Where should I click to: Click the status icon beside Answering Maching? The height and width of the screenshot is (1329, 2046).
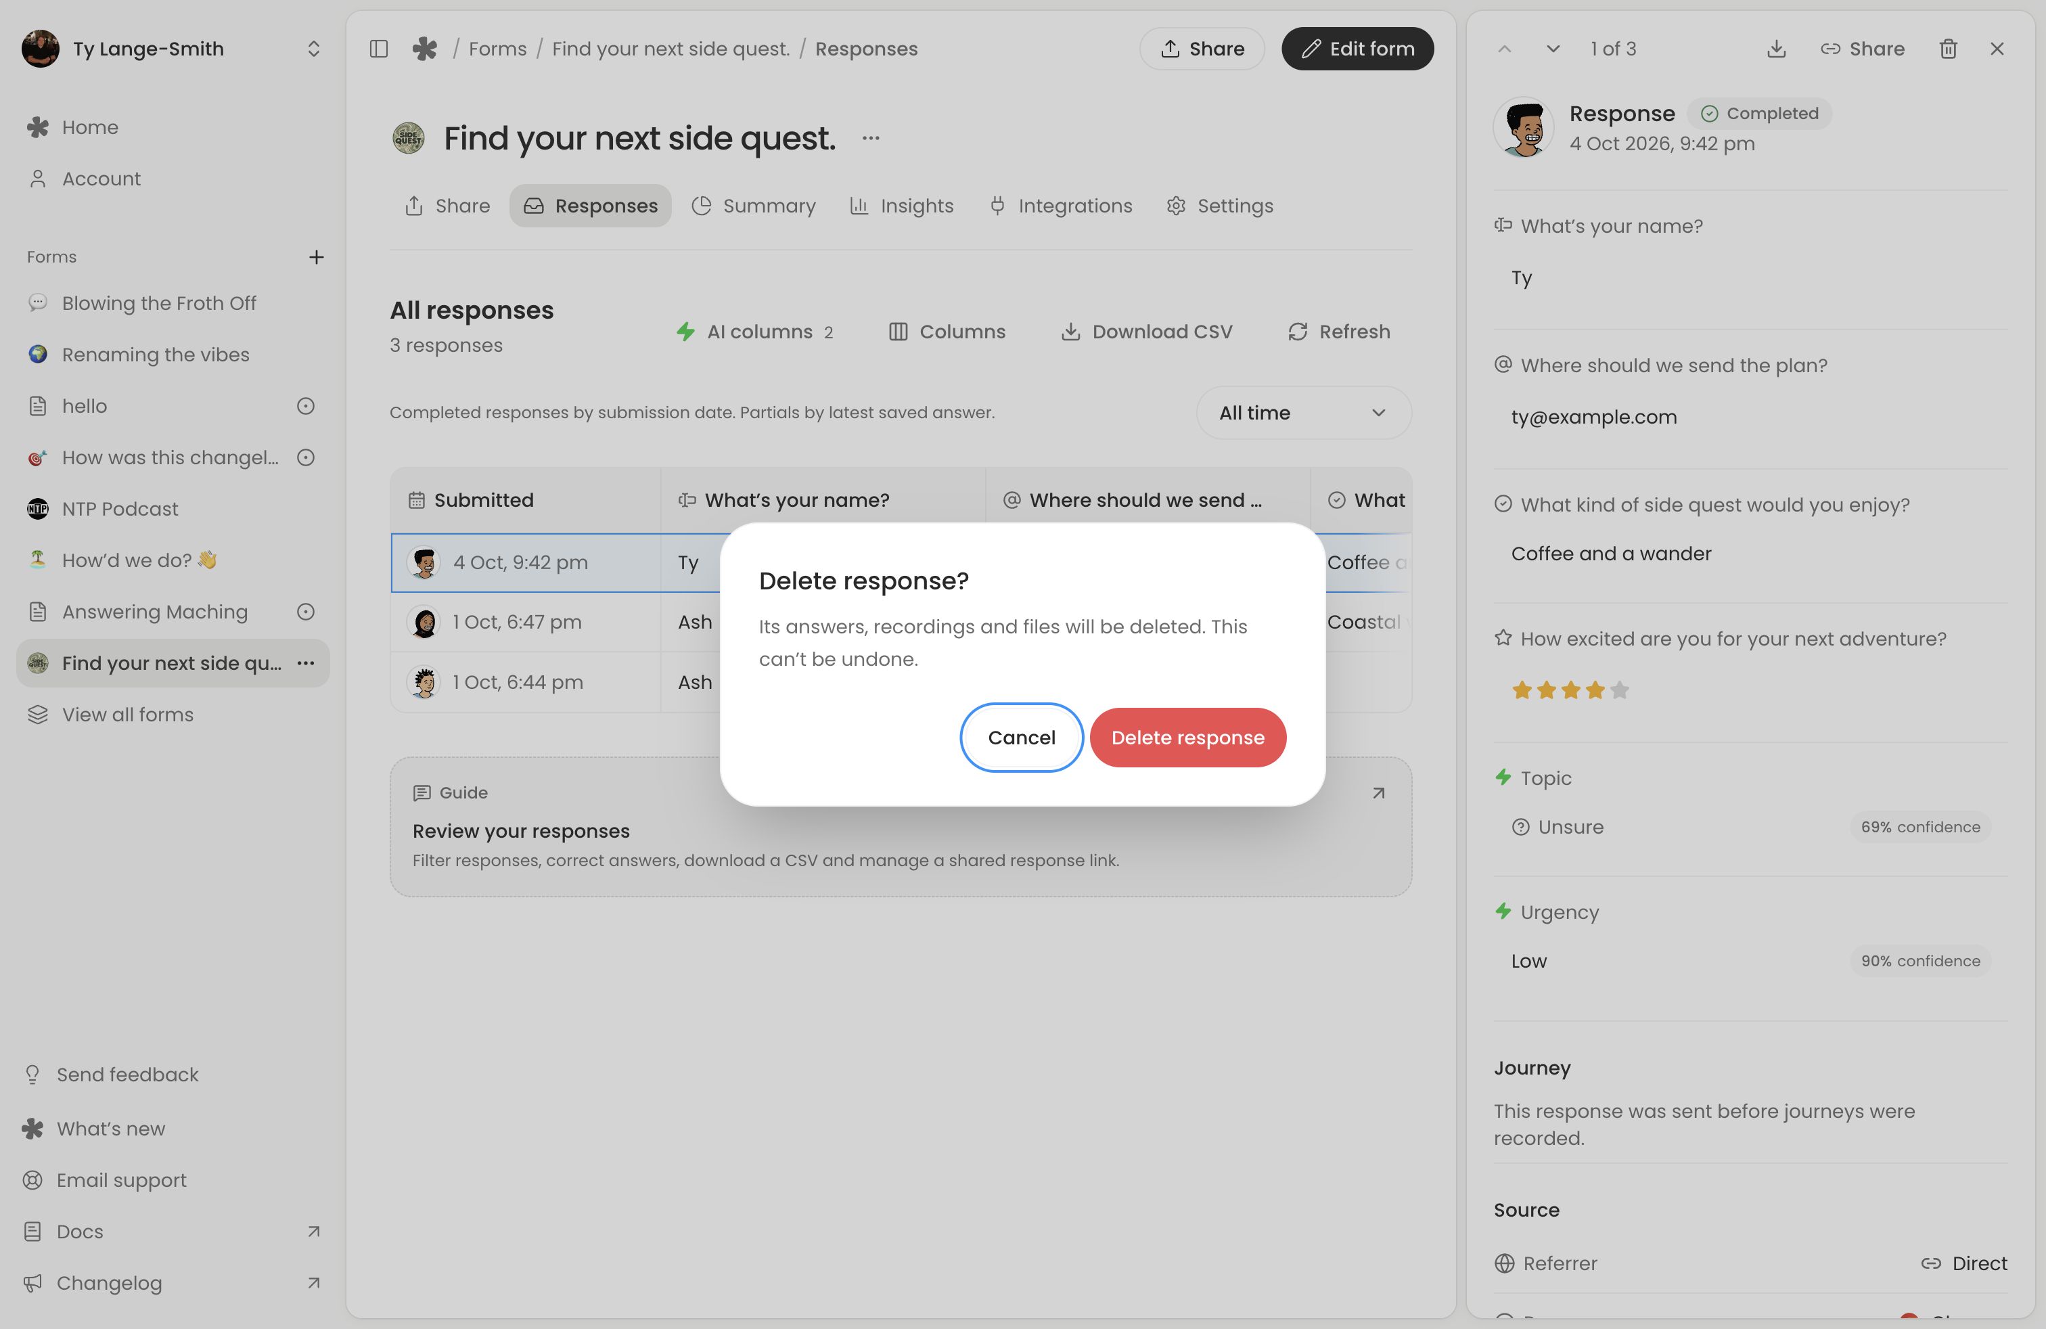[x=305, y=611]
